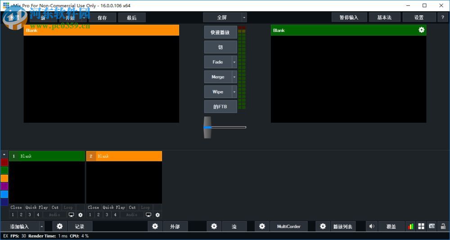Click the orange Blank preview window
Screen dimensions: 450x240
tap(101, 74)
